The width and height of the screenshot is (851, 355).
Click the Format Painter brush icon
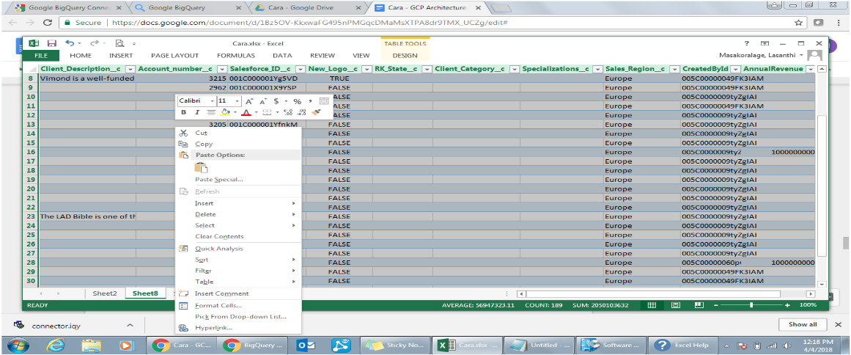[316, 112]
